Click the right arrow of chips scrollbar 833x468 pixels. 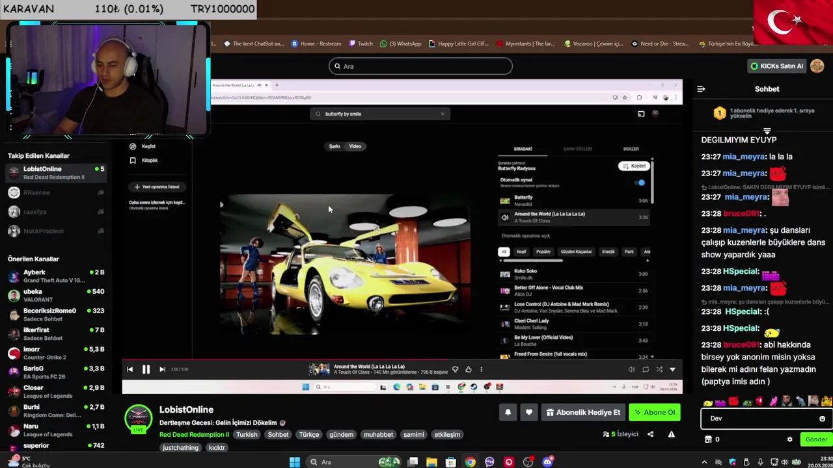[x=647, y=261]
